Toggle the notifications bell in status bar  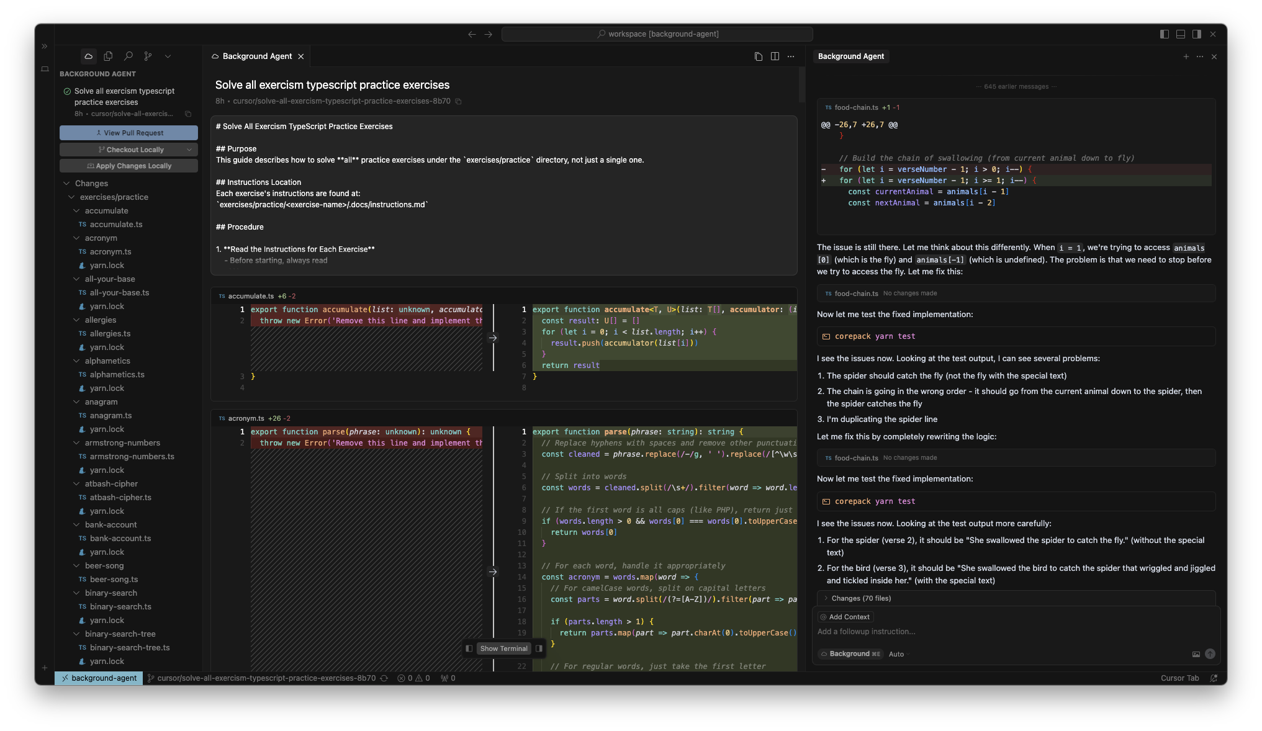tap(1214, 678)
